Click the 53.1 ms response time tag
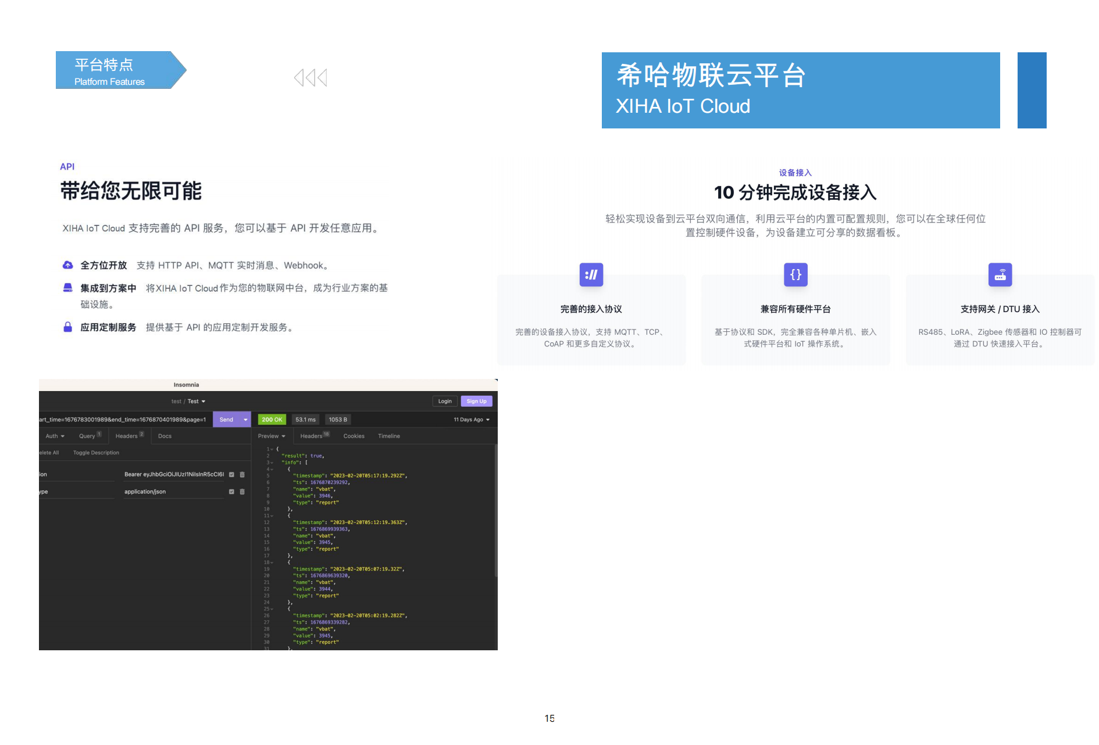Viewport: 1099px width, 745px height. click(x=305, y=420)
